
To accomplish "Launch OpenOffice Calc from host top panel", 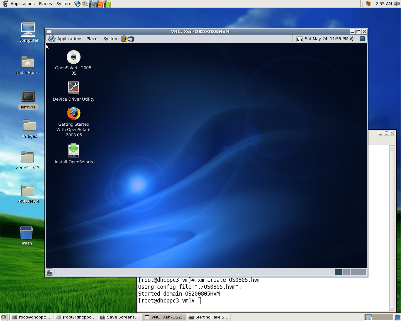I will (107, 4).
